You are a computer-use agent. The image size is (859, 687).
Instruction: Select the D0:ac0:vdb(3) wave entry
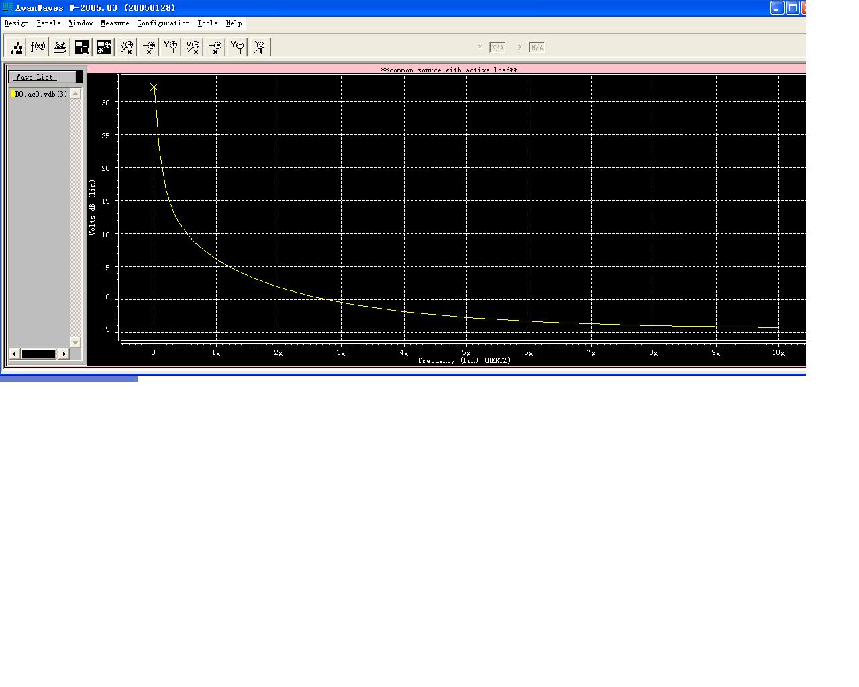(x=41, y=94)
